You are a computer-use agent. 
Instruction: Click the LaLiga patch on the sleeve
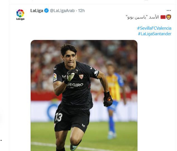pos(55,77)
